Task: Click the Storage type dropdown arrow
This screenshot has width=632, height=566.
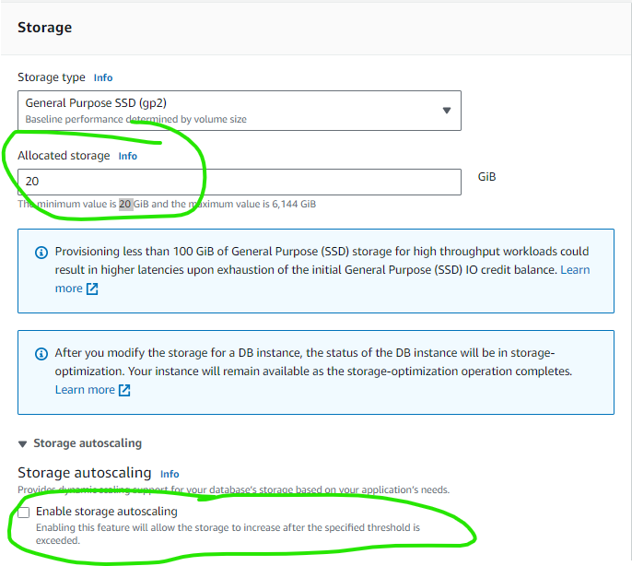Action: pyautogui.click(x=446, y=111)
